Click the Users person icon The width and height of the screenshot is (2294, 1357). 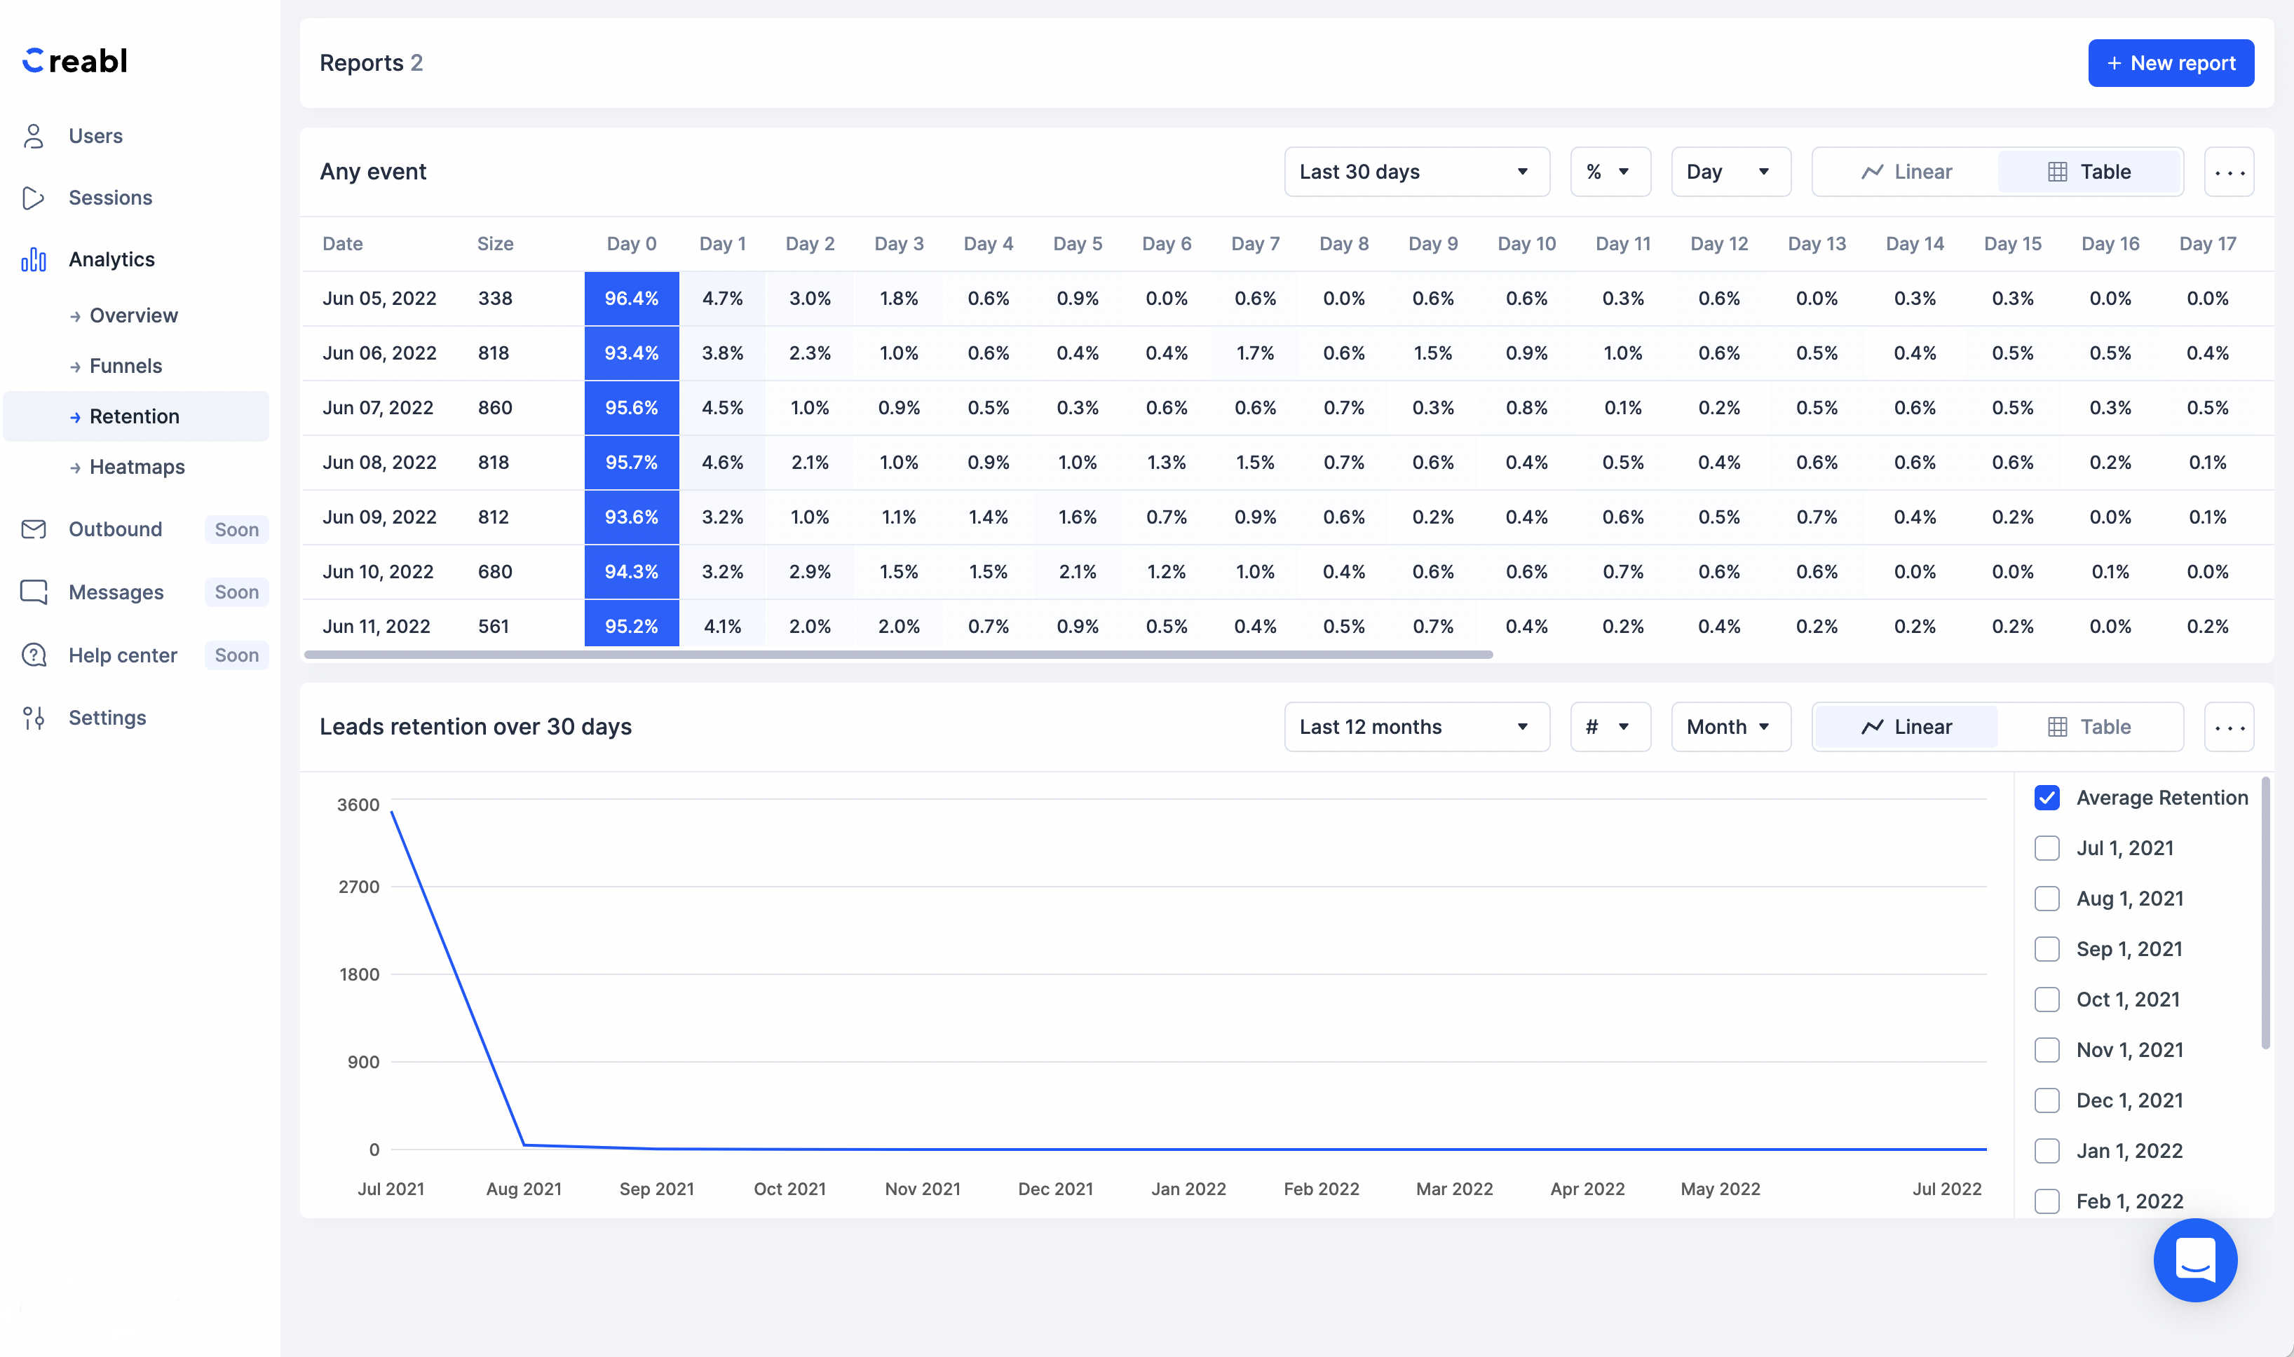[34, 136]
